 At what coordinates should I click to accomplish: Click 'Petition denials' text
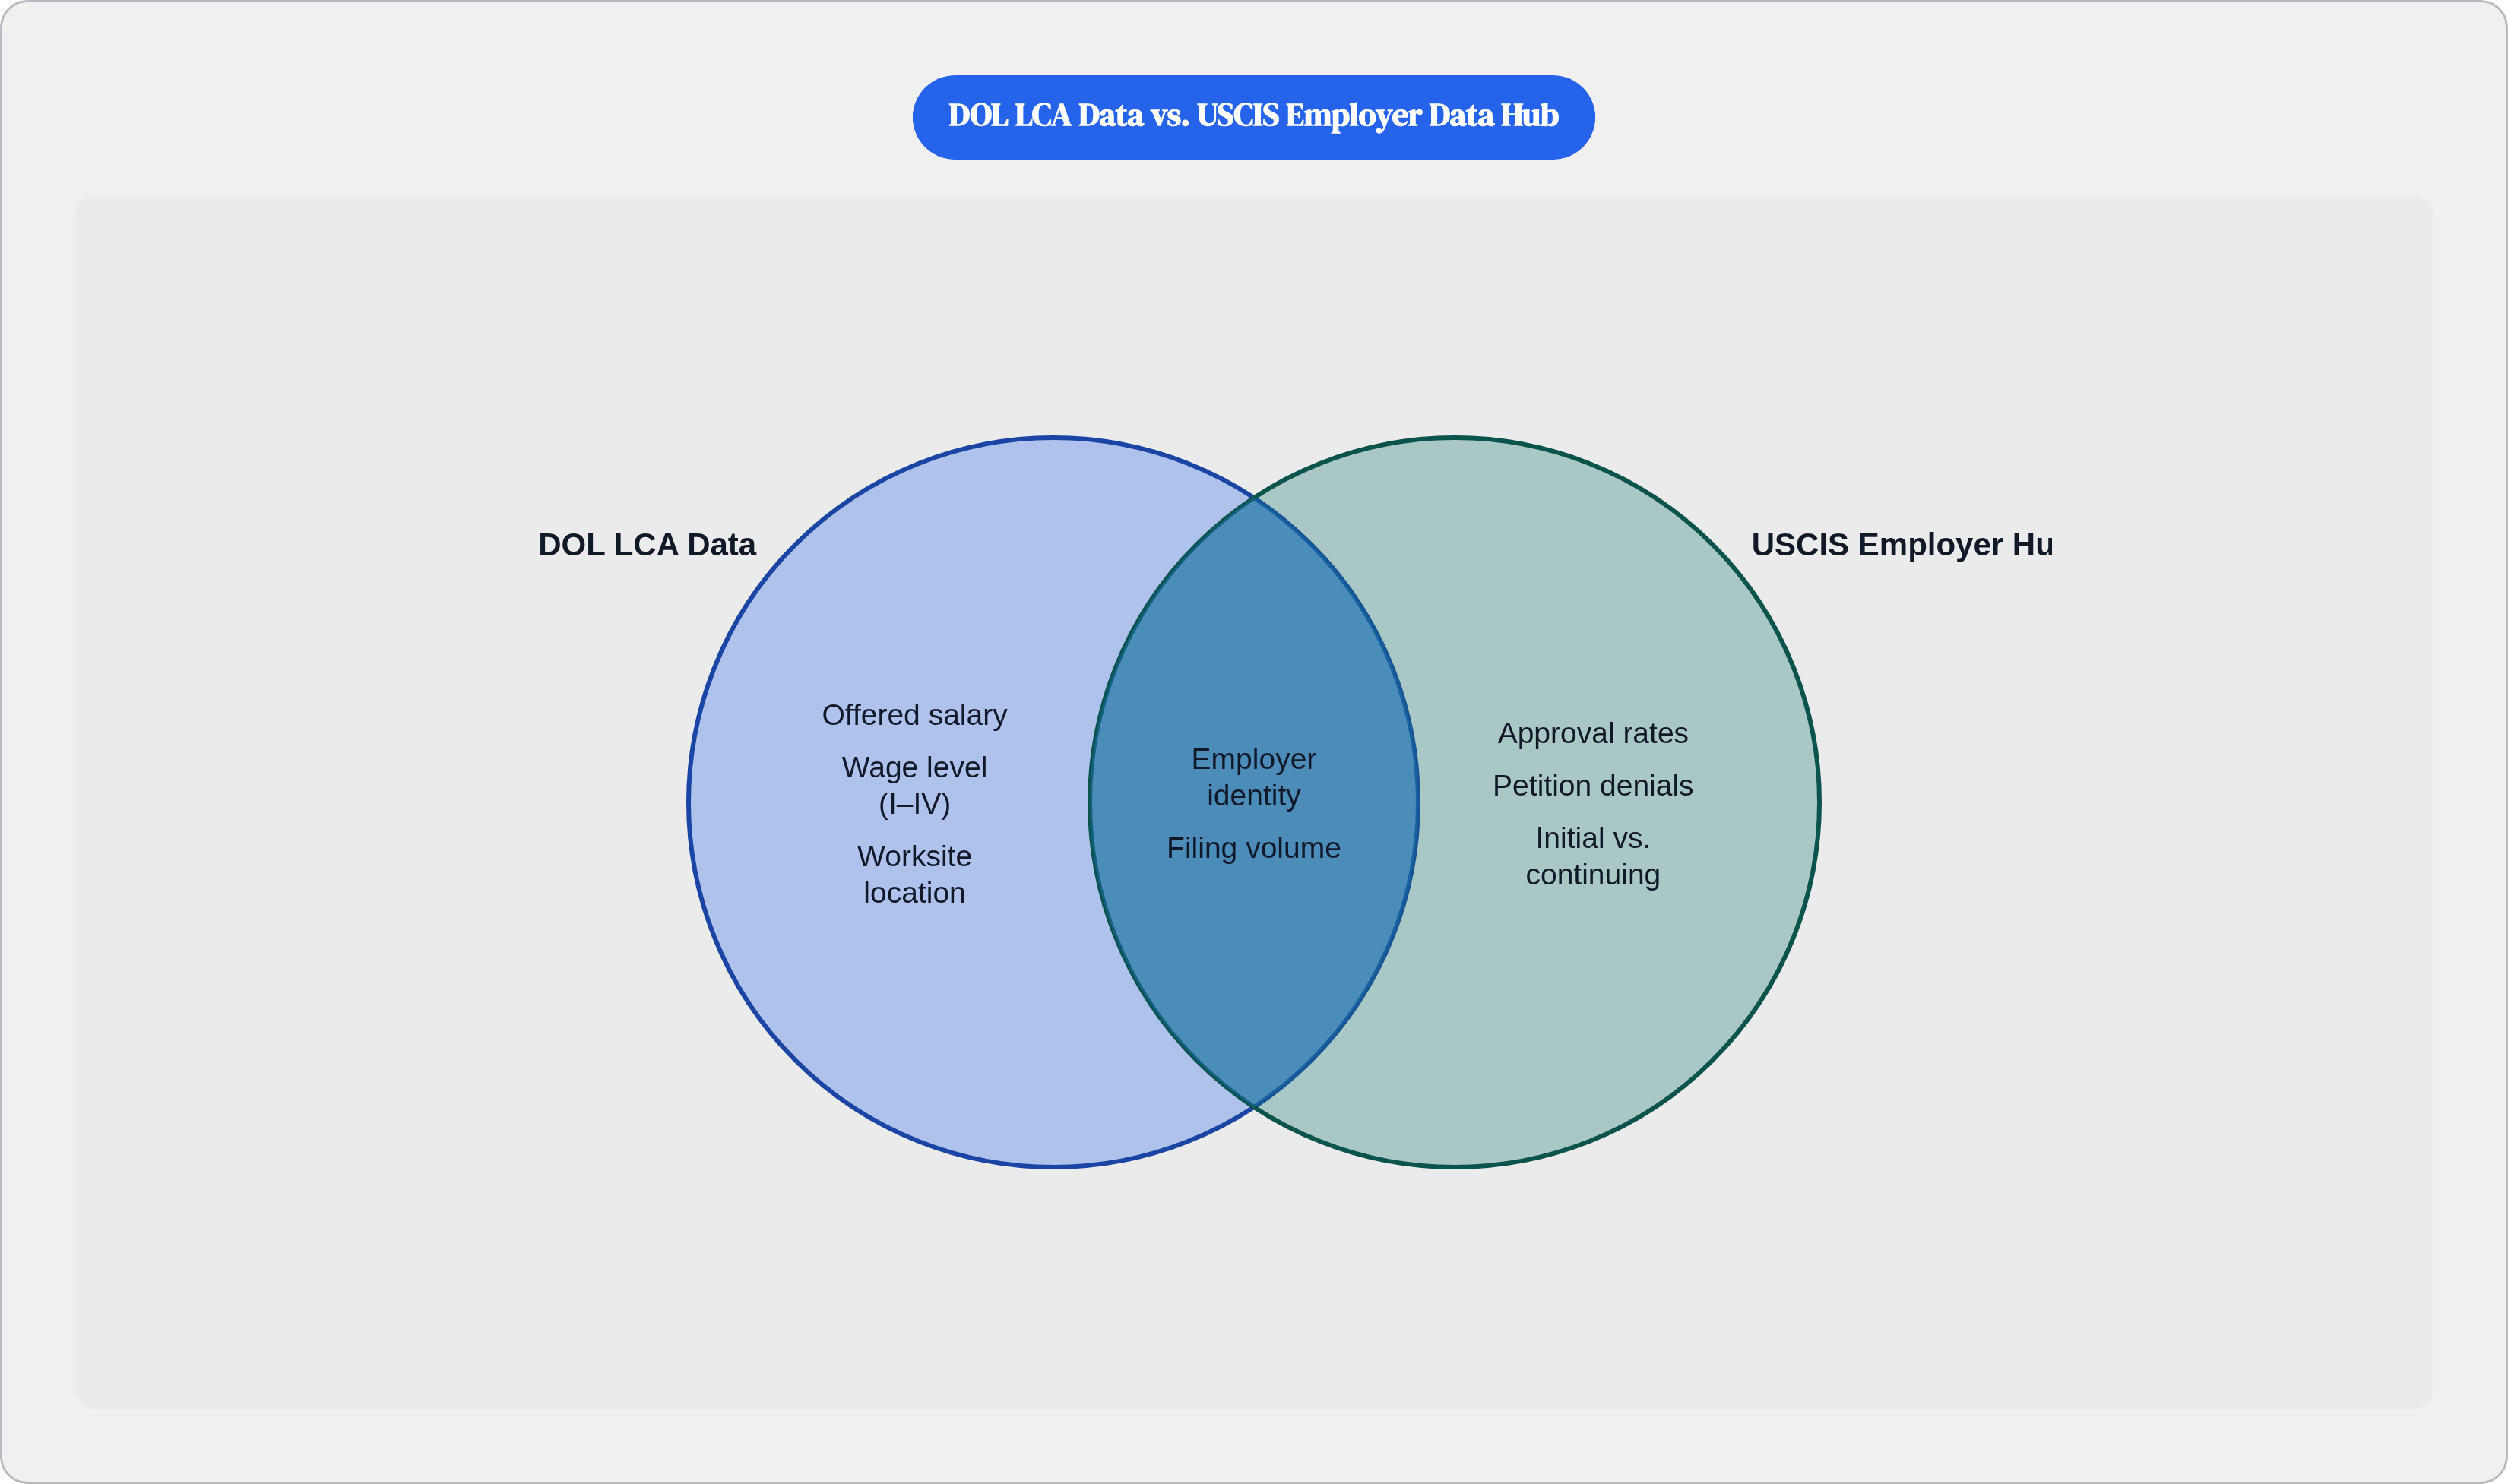click(1592, 786)
